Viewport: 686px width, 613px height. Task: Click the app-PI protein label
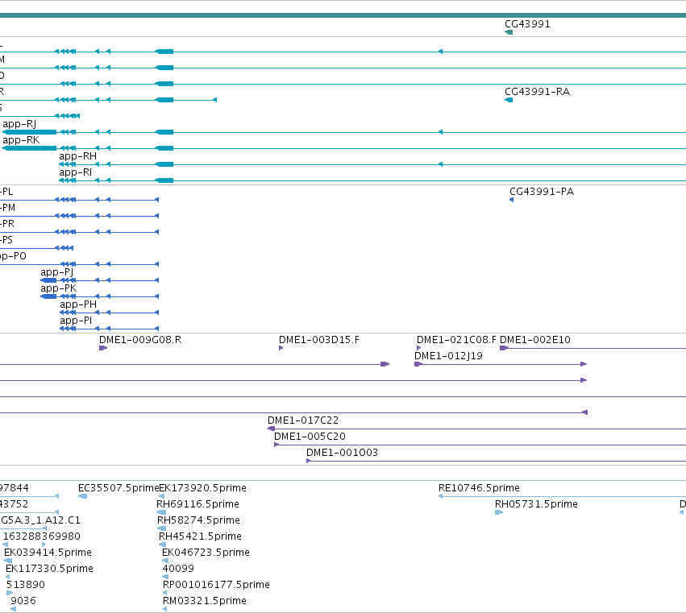click(x=76, y=321)
